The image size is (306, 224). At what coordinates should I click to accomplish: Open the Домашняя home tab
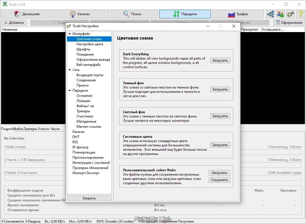click(27, 14)
